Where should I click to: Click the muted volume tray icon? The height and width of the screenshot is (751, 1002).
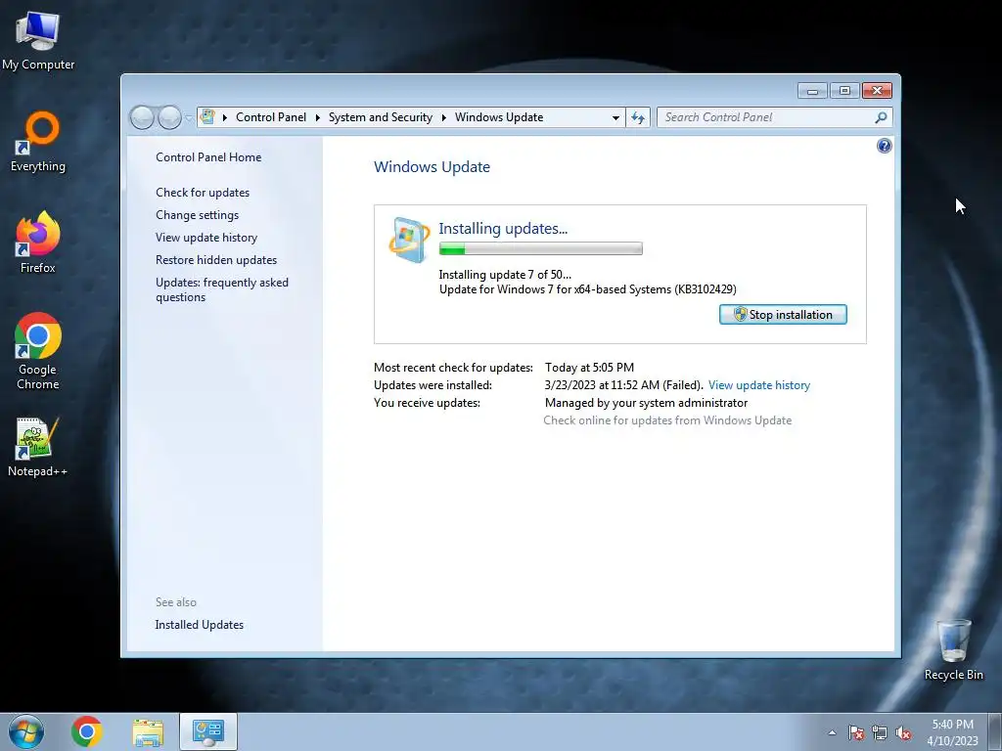click(x=903, y=732)
